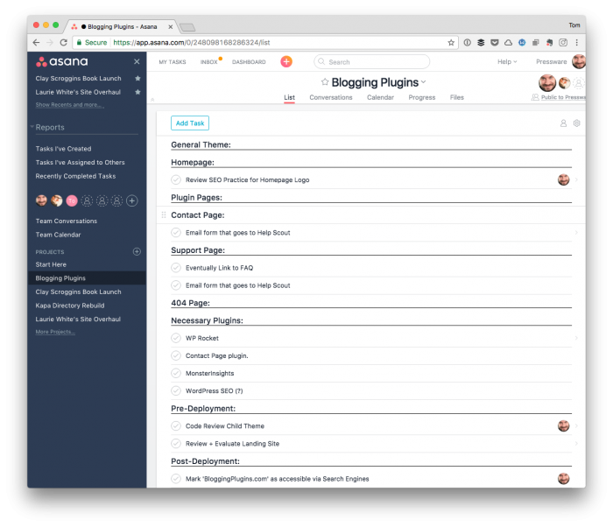The width and height of the screenshot is (613, 527).
Task: Click the Buffer extension icon in toolbar
Action: pyautogui.click(x=481, y=43)
